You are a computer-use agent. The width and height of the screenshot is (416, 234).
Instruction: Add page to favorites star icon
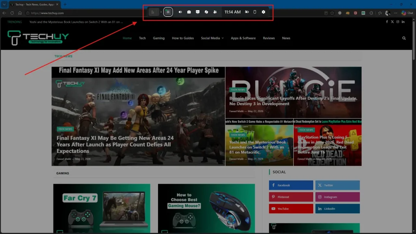click(332, 13)
